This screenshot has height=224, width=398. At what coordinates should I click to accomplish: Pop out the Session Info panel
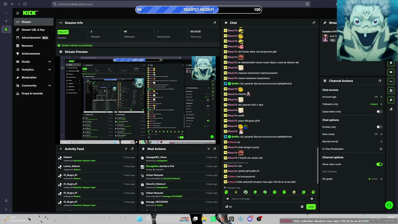[x=215, y=23]
